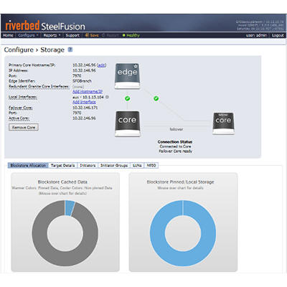Click the green check between edge and core
This screenshot has width=287, height=287.
point(128,98)
